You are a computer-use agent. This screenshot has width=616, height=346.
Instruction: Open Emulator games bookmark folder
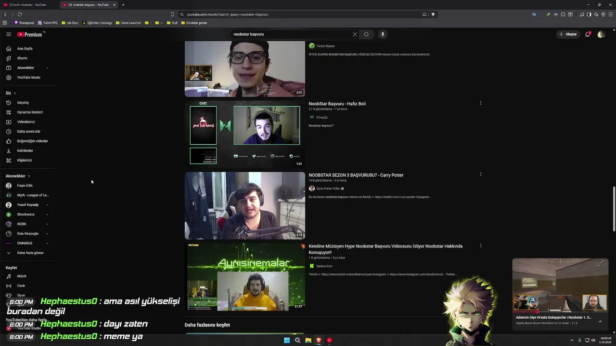194,23
